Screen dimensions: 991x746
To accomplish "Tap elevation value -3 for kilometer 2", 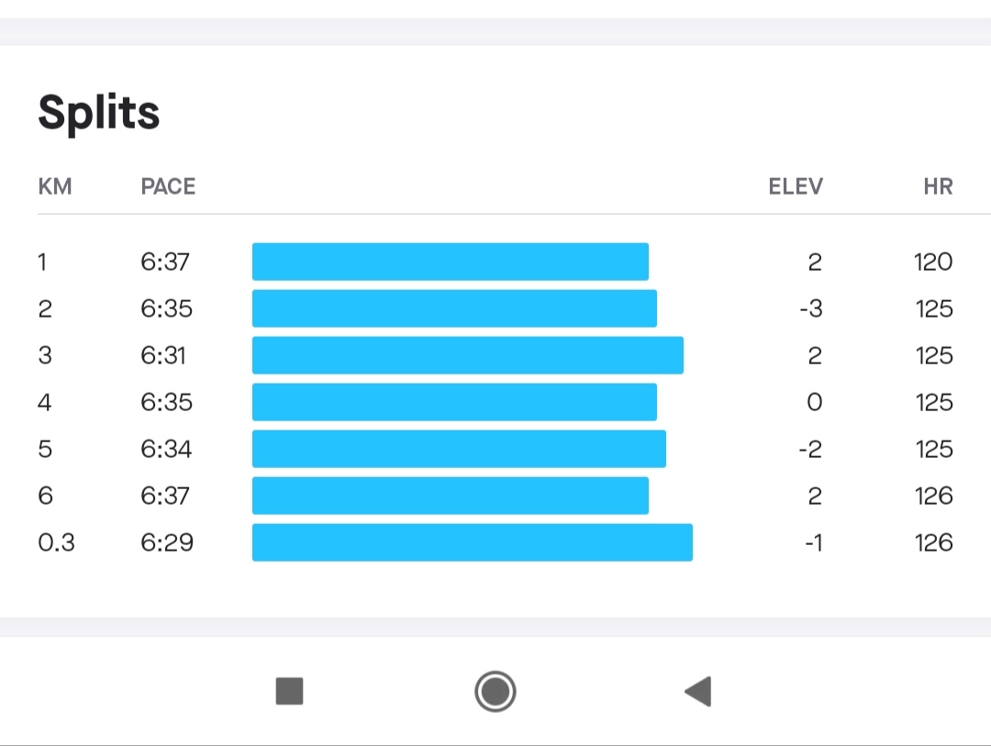I will pyautogui.click(x=811, y=308).
